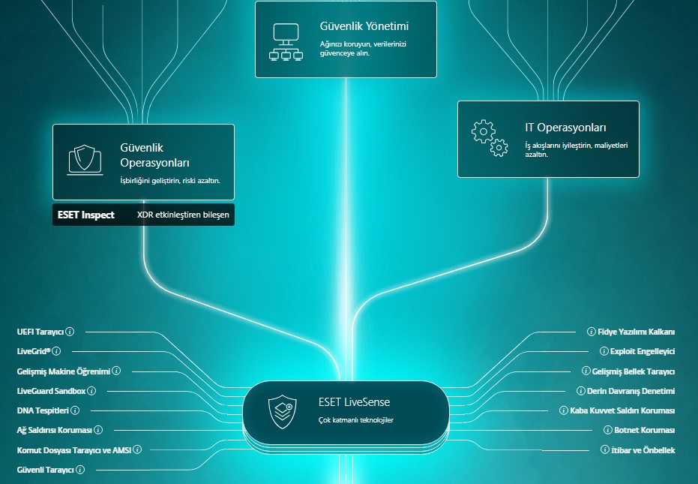Click the gears icon in IT Operasyonları
The height and width of the screenshot is (484, 698).
(x=490, y=138)
